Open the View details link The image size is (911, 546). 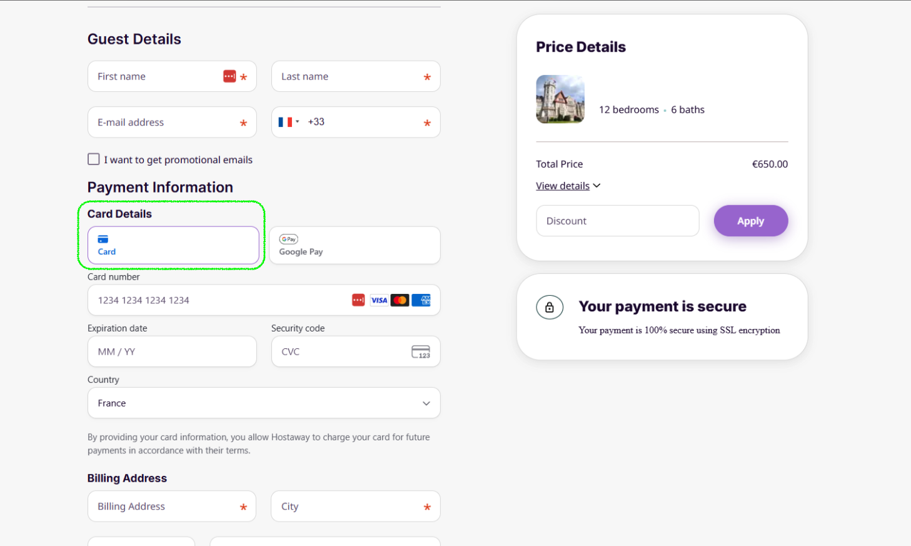pyautogui.click(x=563, y=186)
